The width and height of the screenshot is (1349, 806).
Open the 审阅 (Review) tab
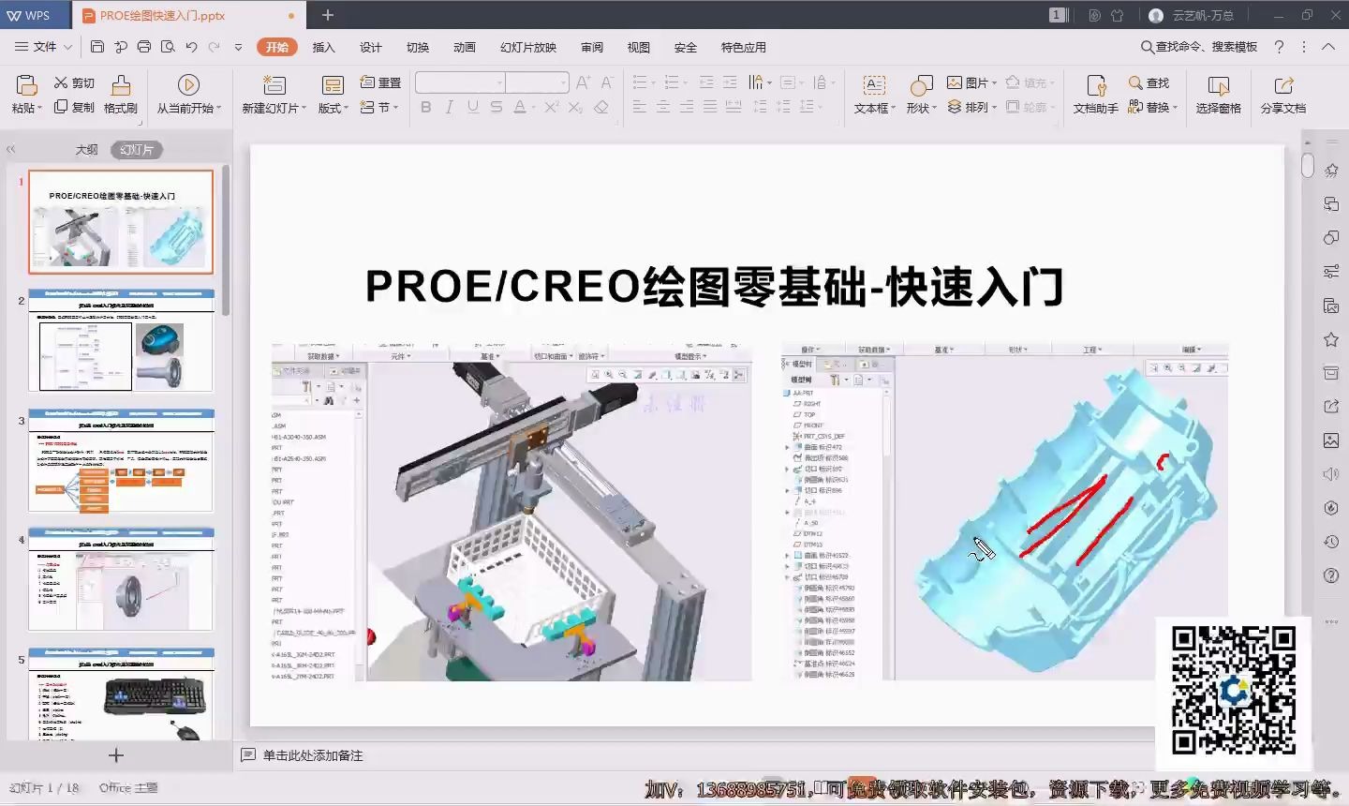coord(592,47)
